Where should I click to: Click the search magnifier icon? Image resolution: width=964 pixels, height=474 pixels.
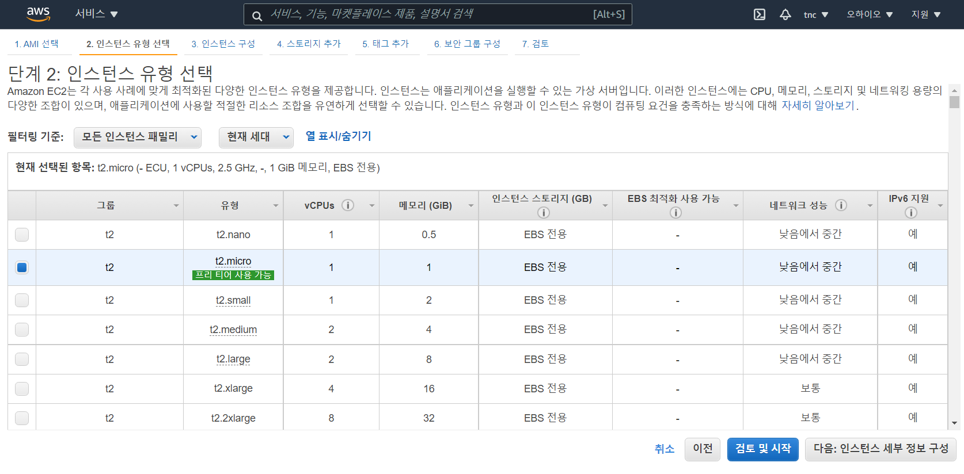257,16
